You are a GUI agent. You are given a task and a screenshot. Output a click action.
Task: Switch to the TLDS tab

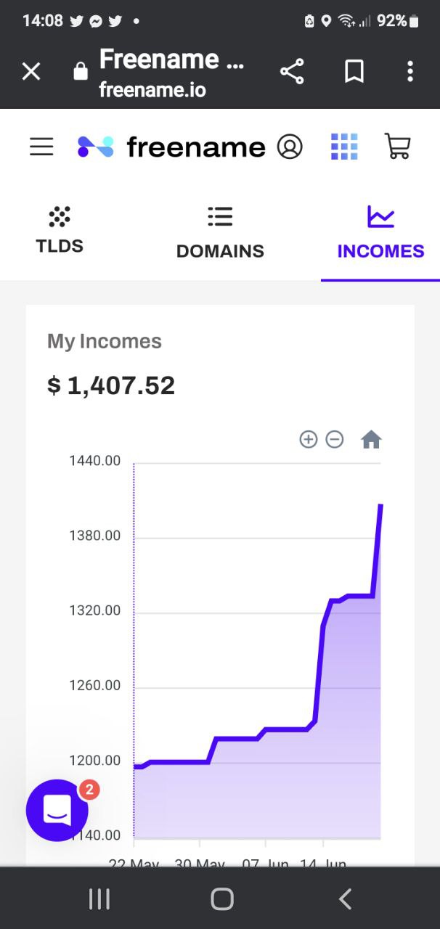tap(60, 231)
